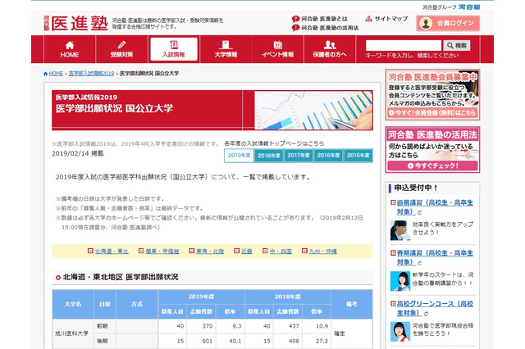Click the 直前講習 student thumbnail image

pos(400,230)
